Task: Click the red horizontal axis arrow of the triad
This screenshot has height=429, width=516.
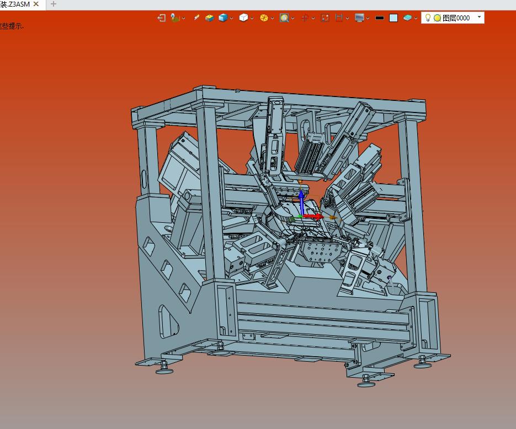Action: coord(312,216)
